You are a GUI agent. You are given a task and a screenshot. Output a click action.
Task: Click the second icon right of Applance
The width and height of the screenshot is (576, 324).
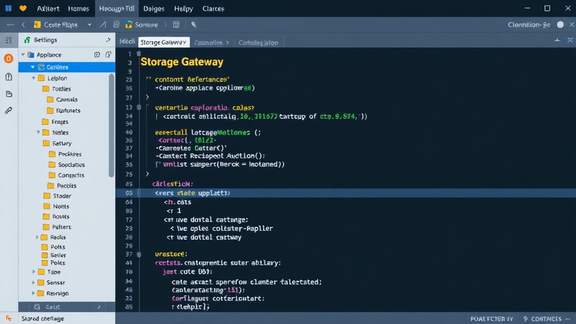point(109,55)
